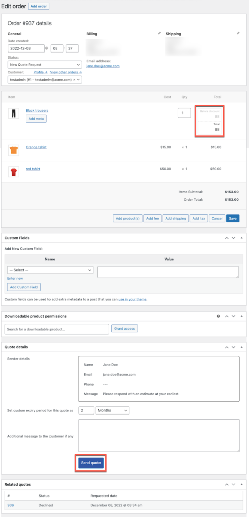This screenshot has height=517, width=249.
Task: Click Add product(s) button
Action: click(x=127, y=218)
